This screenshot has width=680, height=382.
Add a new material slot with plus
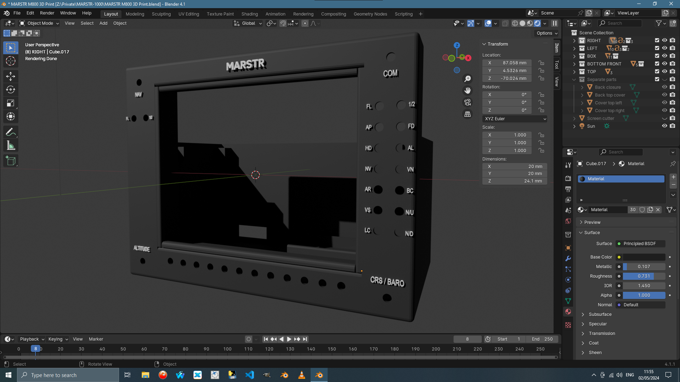pos(673,177)
